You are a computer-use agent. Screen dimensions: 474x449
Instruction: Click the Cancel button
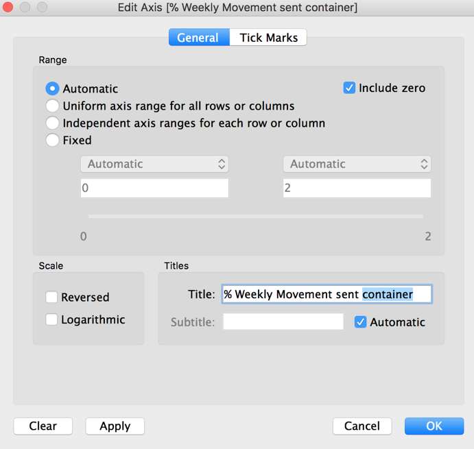tap(362, 426)
